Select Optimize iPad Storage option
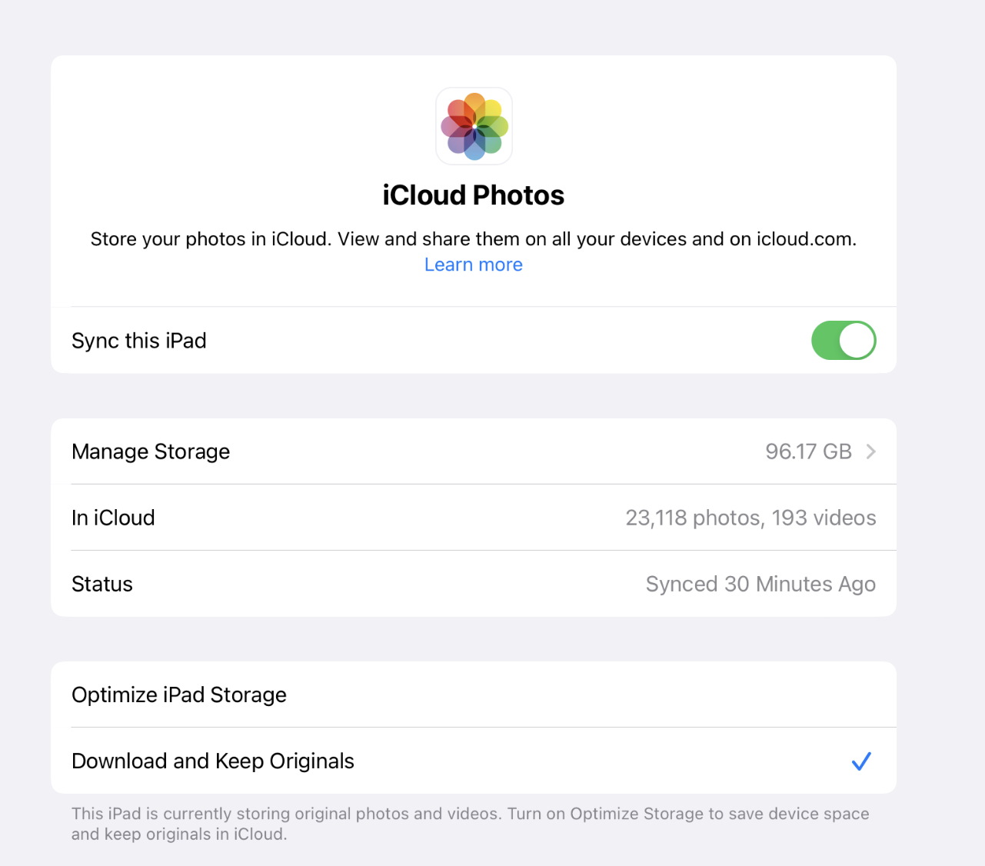The width and height of the screenshot is (985, 866). click(474, 694)
